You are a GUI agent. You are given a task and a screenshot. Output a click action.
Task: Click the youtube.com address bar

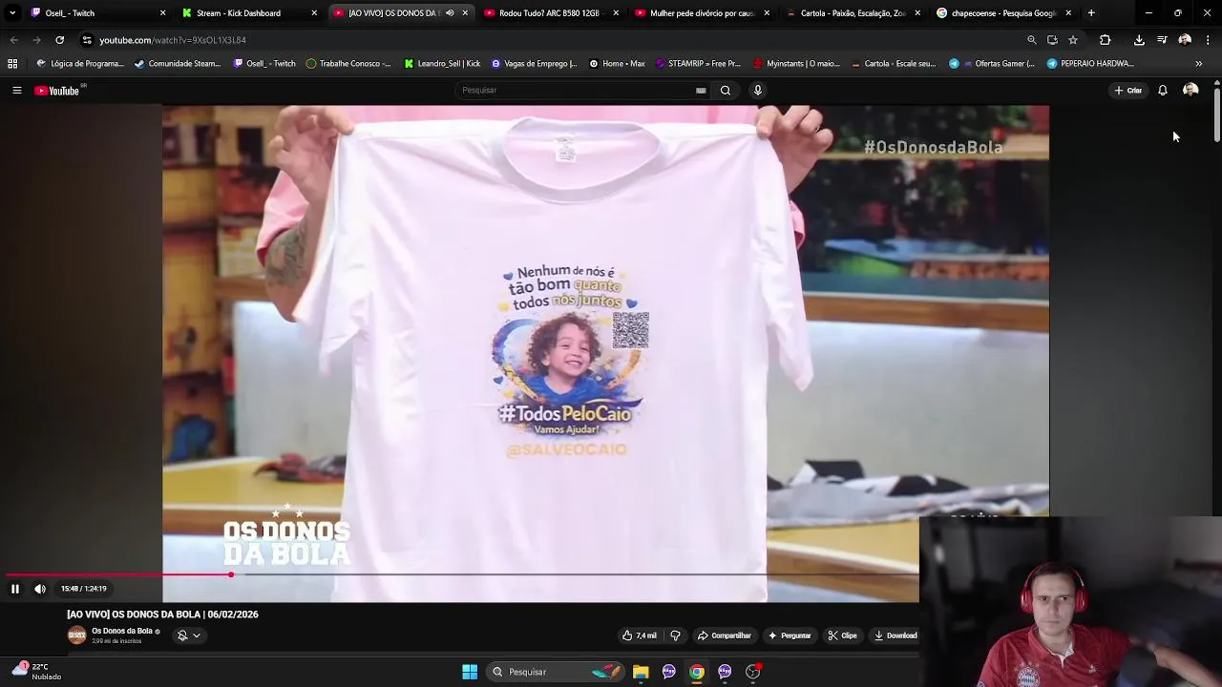554,40
